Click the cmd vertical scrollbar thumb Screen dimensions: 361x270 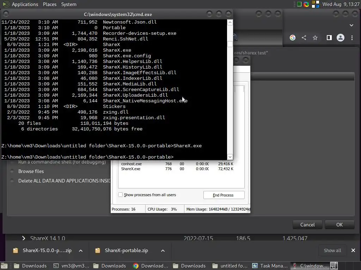[230, 44]
